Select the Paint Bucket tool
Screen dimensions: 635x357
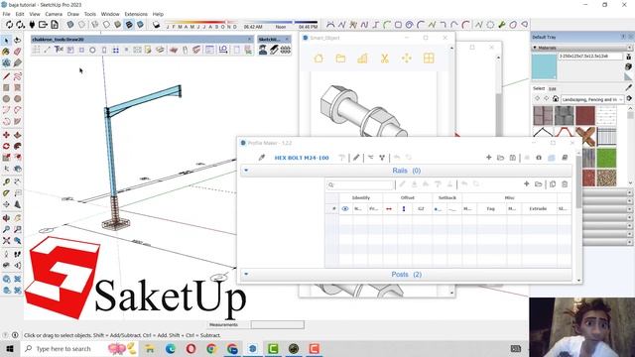pos(6,52)
